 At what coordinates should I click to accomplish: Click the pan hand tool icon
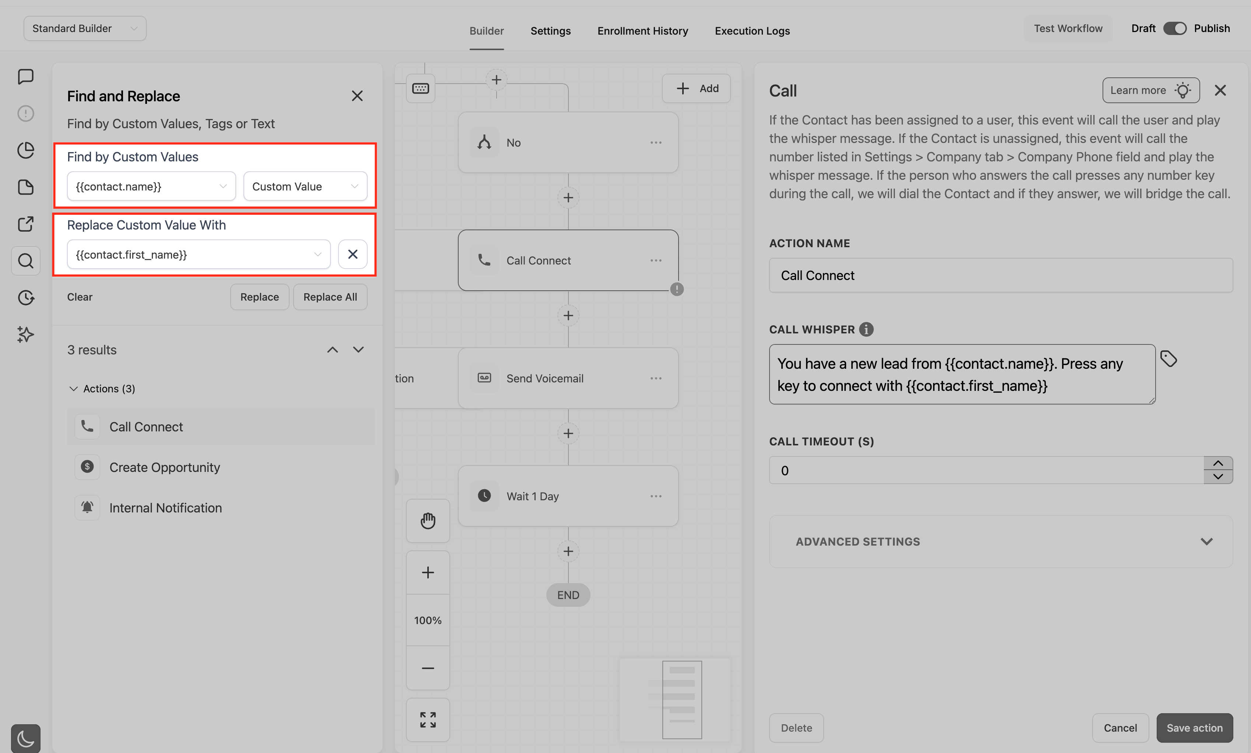pyautogui.click(x=428, y=521)
